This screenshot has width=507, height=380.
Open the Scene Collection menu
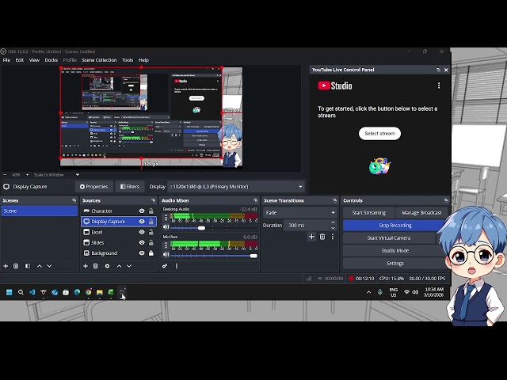pos(99,60)
